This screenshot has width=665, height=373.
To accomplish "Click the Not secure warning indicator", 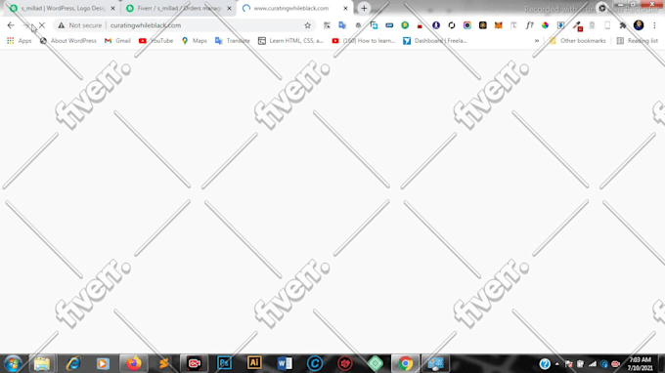I will (80, 25).
